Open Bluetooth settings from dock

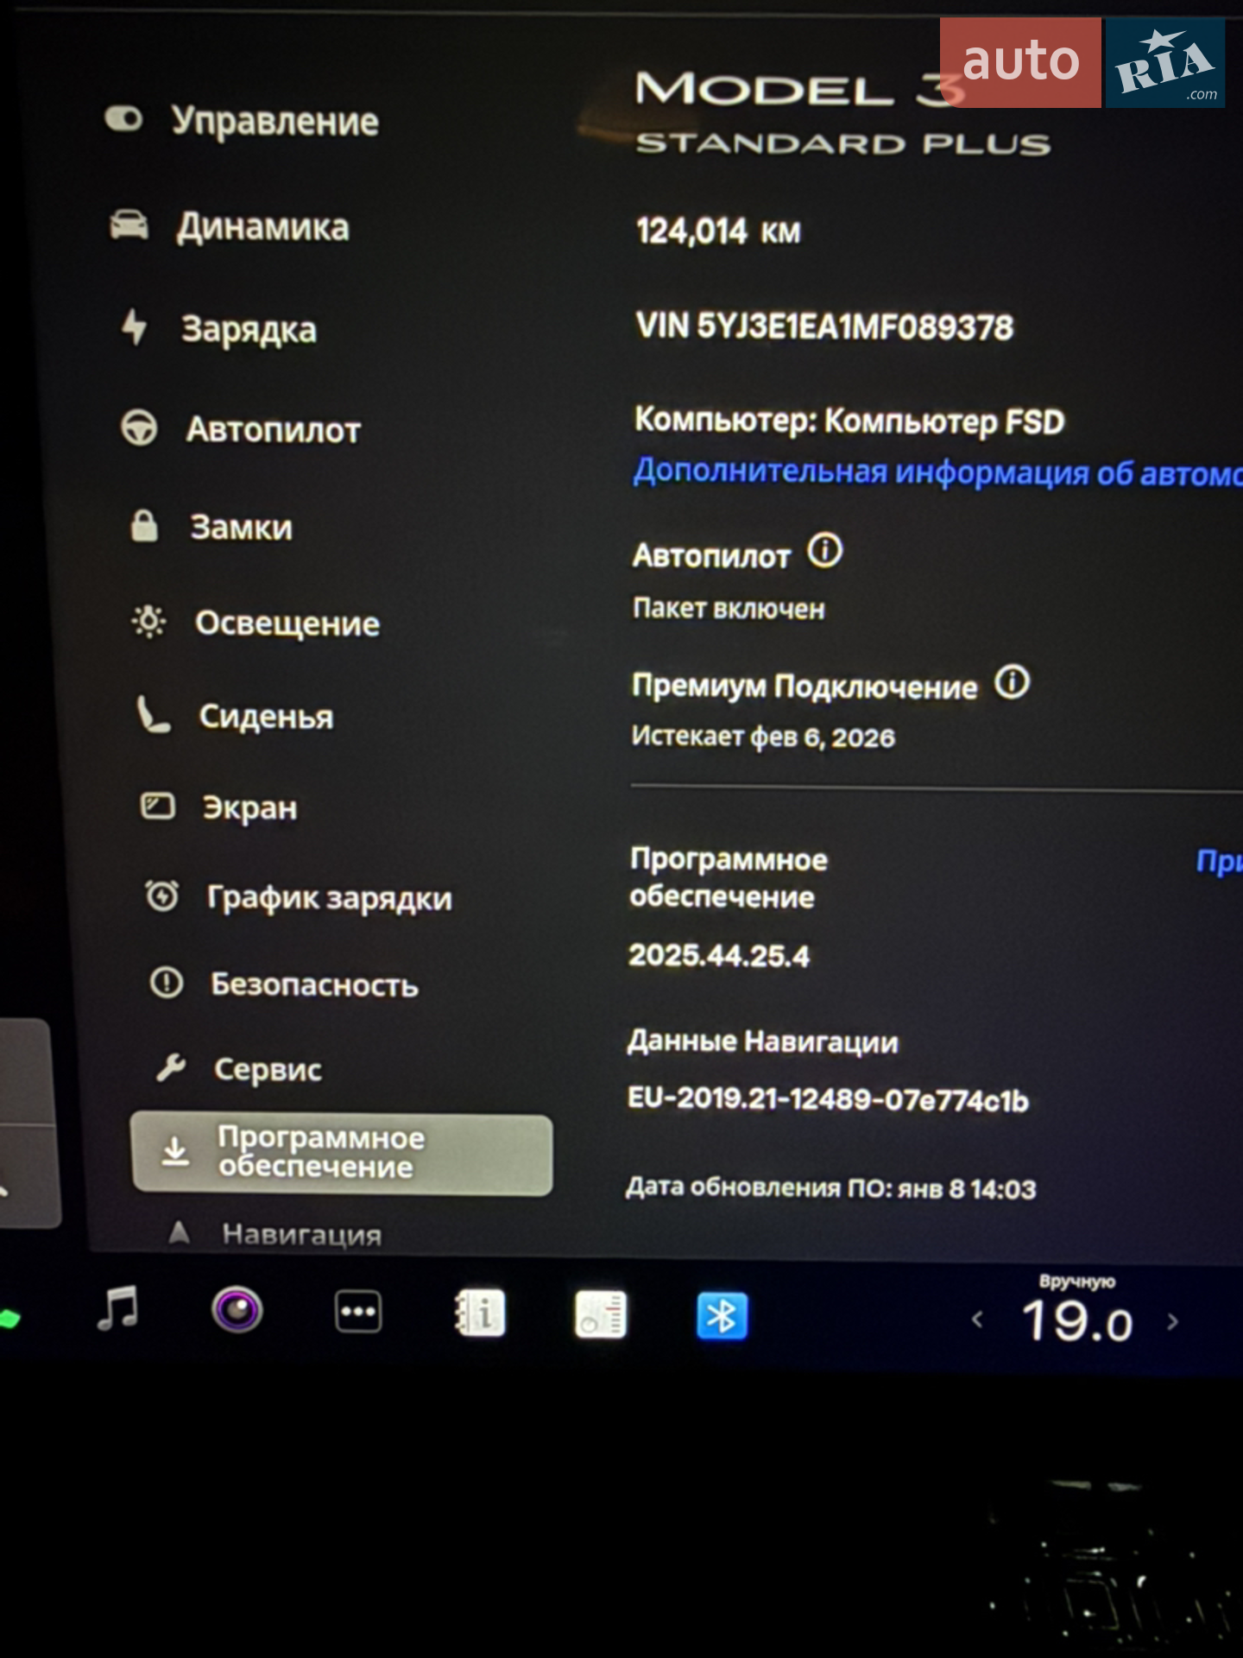pos(722,1317)
